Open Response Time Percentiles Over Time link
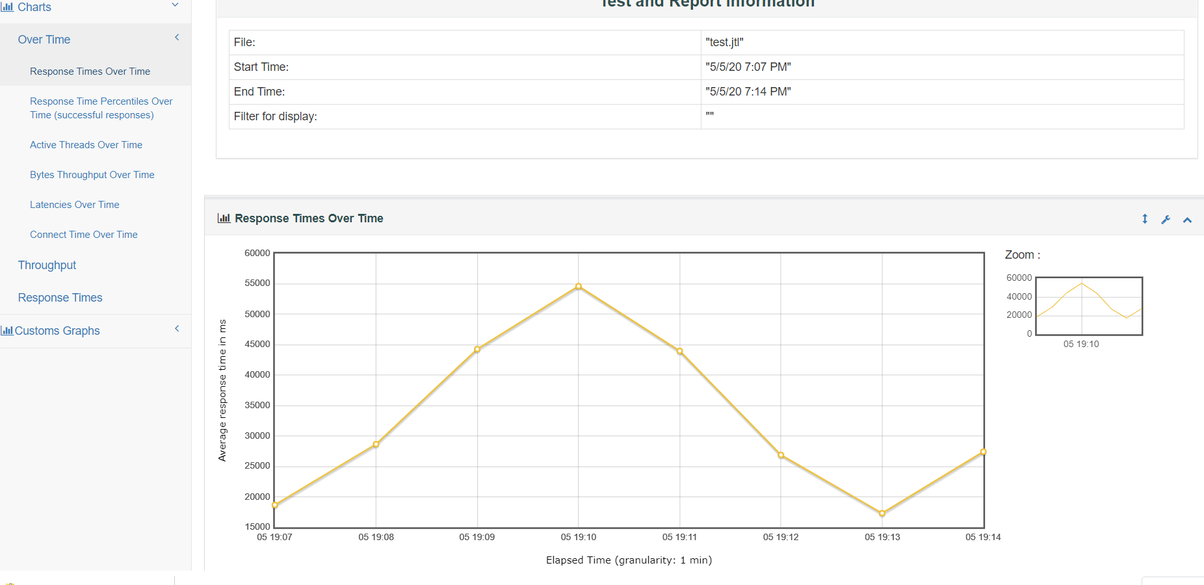This screenshot has height=585, width=1204. pyautogui.click(x=101, y=108)
